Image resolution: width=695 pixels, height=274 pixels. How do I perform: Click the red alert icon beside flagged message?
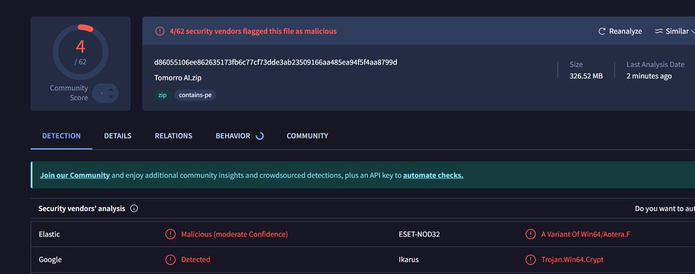click(160, 31)
